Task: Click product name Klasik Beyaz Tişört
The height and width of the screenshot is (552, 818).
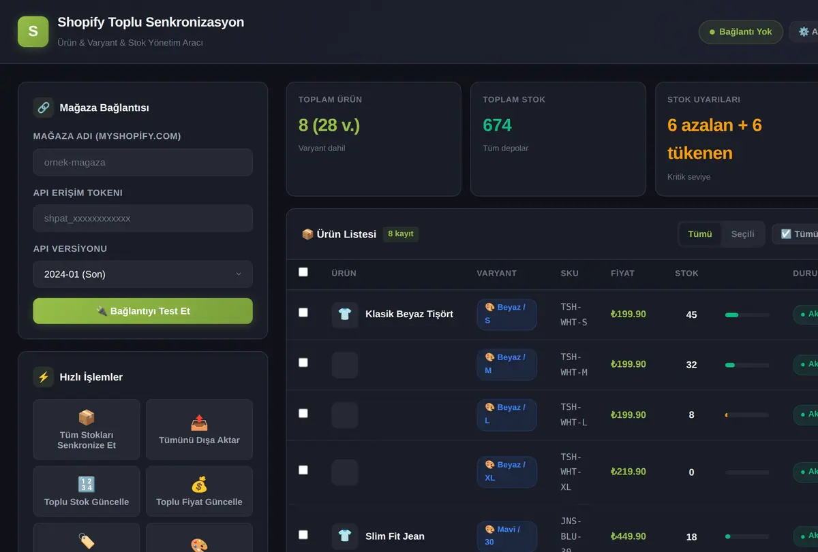Action: 409,314
